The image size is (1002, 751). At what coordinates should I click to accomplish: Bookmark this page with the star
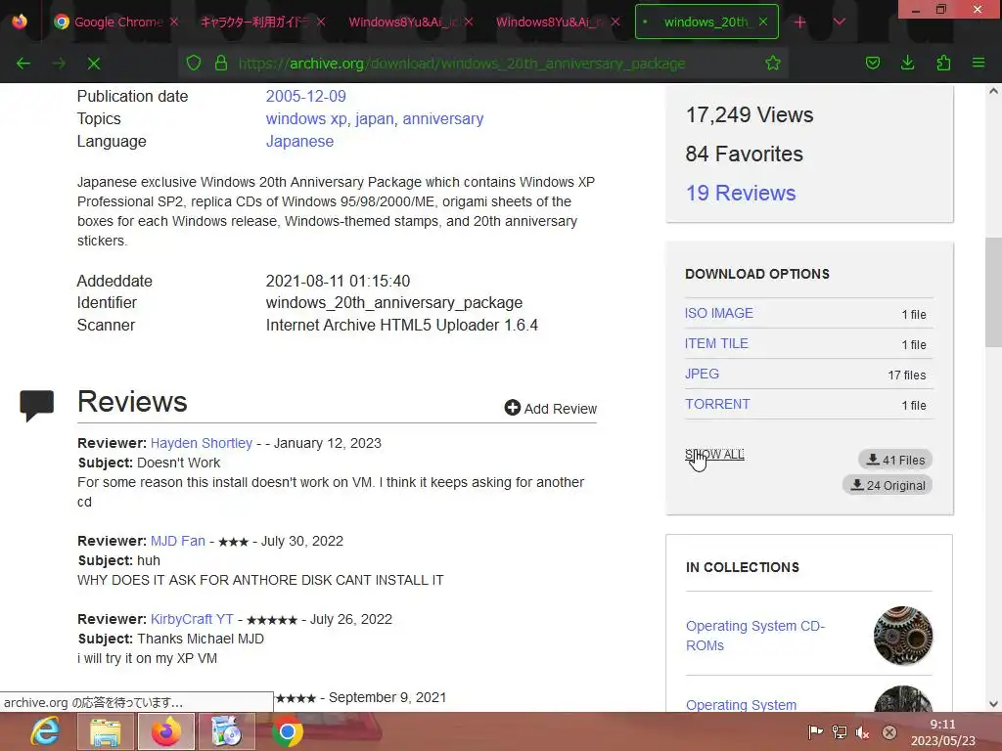coord(773,64)
